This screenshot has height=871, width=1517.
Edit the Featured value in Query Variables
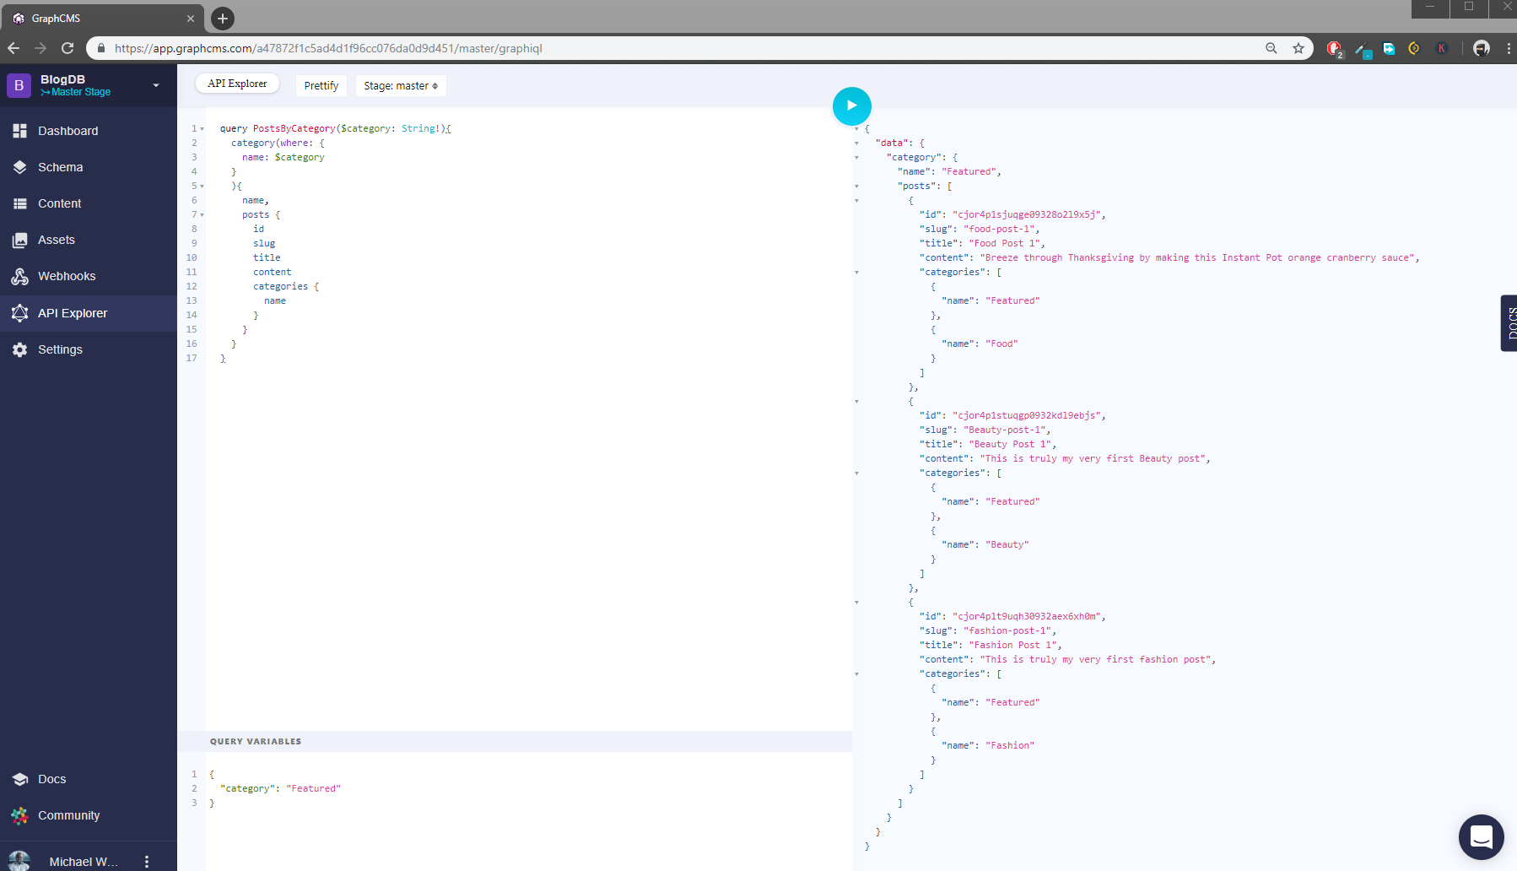tap(314, 787)
